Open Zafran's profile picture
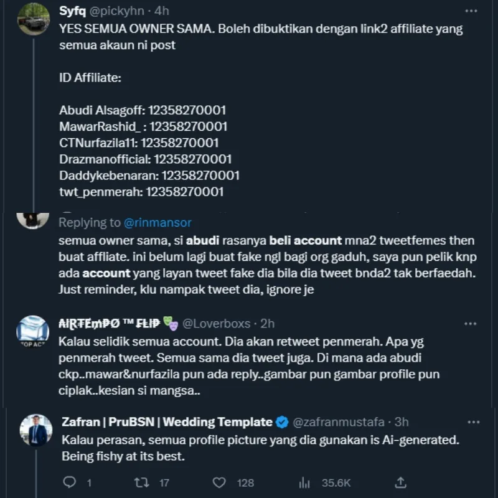Screen dimensions: 498x498 point(36,431)
